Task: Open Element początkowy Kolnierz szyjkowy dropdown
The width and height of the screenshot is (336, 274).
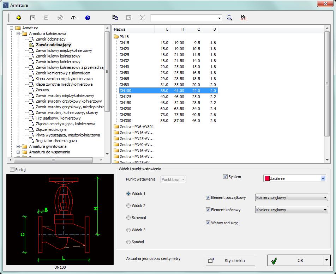Action: [325, 197]
